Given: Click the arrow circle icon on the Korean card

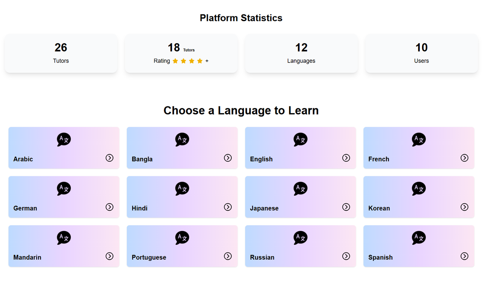Looking at the screenshot, I should point(464,207).
